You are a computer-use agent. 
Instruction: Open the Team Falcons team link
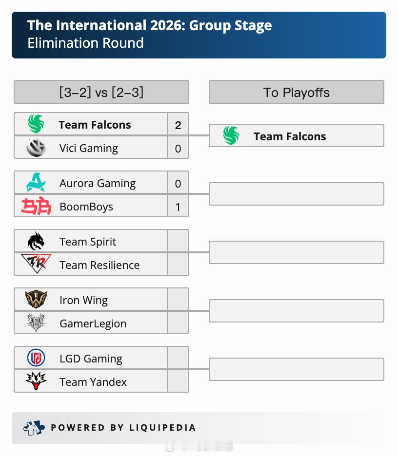coord(95,125)
